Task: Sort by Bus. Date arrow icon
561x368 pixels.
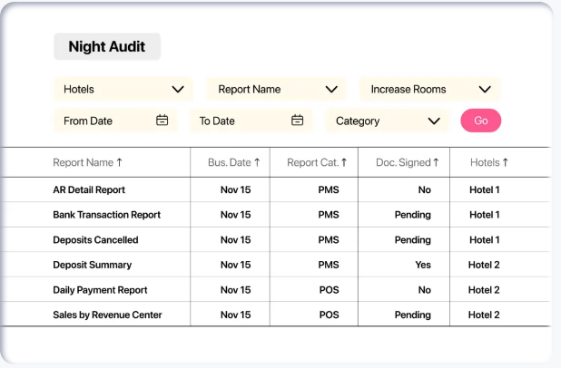Action: (257, 163)
